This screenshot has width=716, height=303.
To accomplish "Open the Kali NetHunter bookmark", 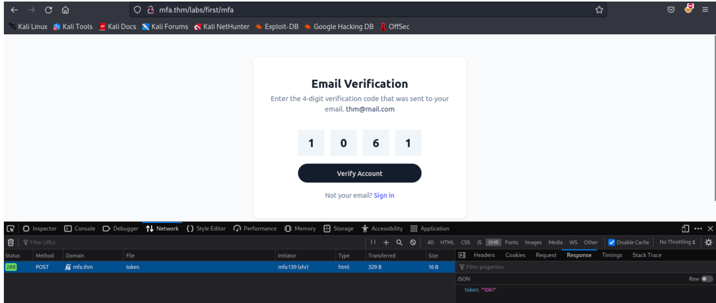I will pyautogui.click(x=222, y=27).
